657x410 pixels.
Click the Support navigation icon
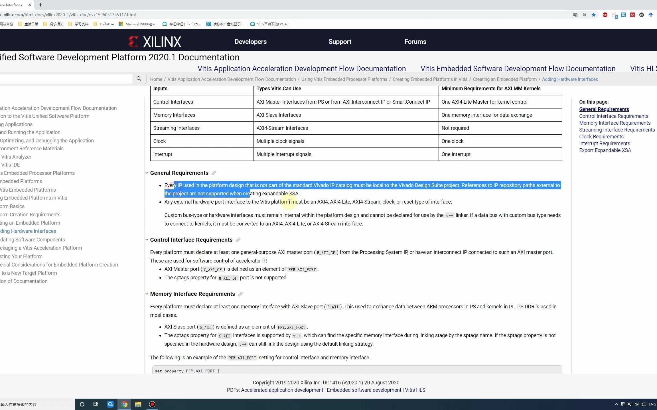(340, 42)
